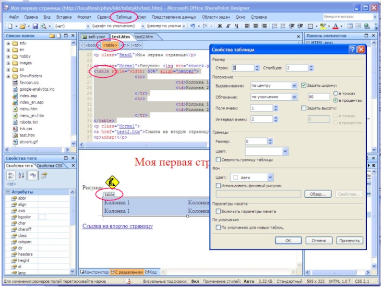Align text right in the toolbar
This screenshot has width=384, height=288.
coord(264,26)
